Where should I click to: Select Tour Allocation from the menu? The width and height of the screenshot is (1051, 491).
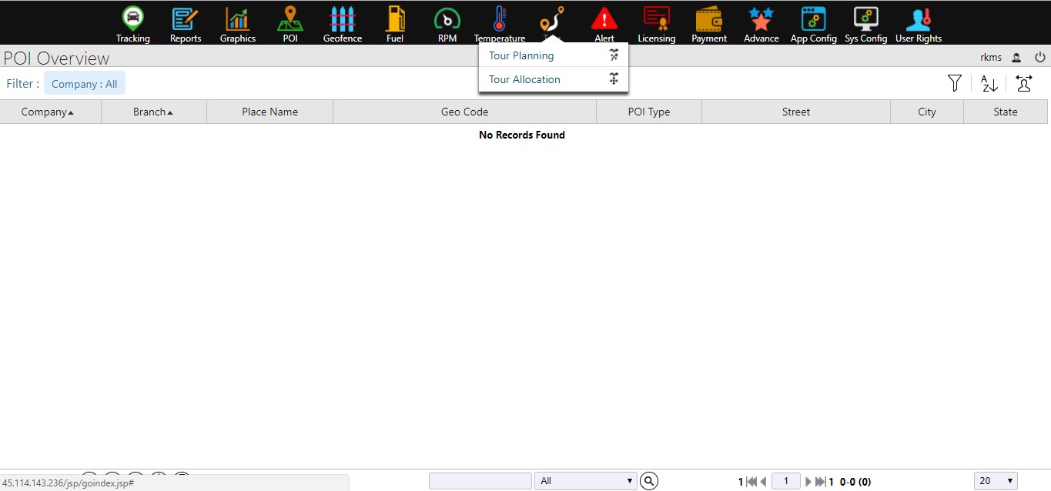click(524, 79)
